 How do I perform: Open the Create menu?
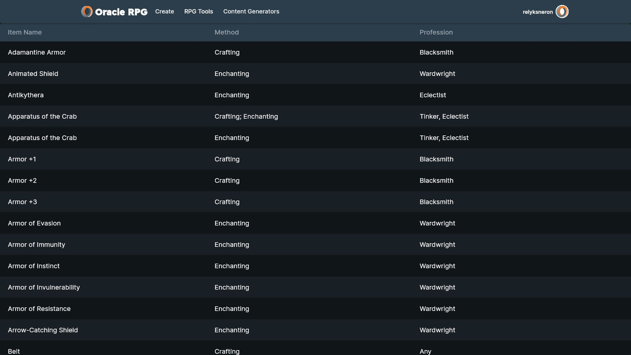165,12
